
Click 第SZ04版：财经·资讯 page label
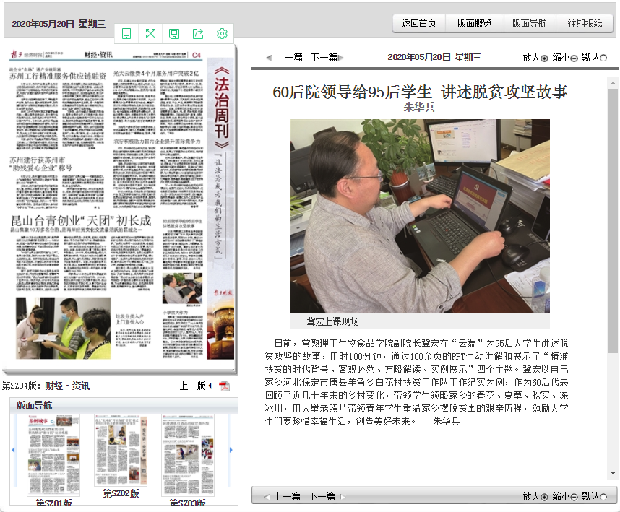(x=46, y=386)
